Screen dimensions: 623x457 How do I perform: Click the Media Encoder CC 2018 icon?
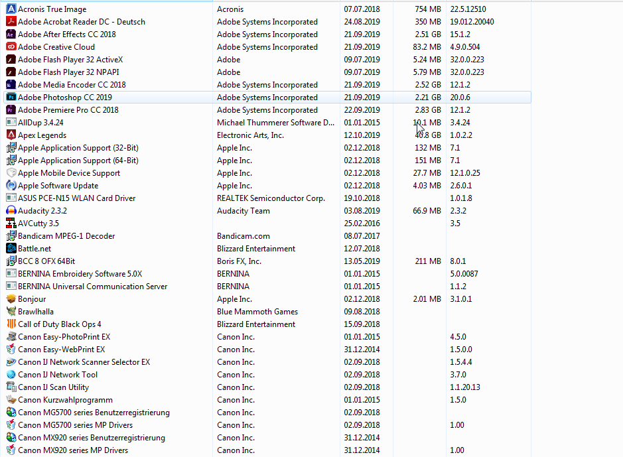(11, 85)
